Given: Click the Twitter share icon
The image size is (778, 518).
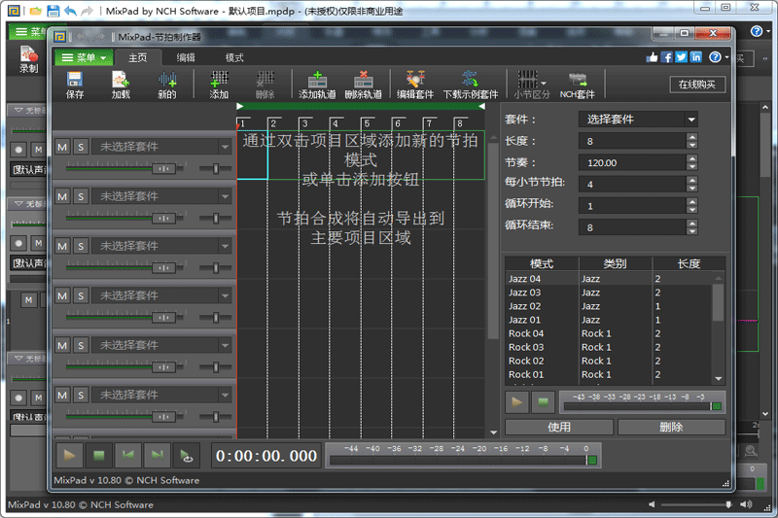Looking at the screenshot, I should pos(682,57).
